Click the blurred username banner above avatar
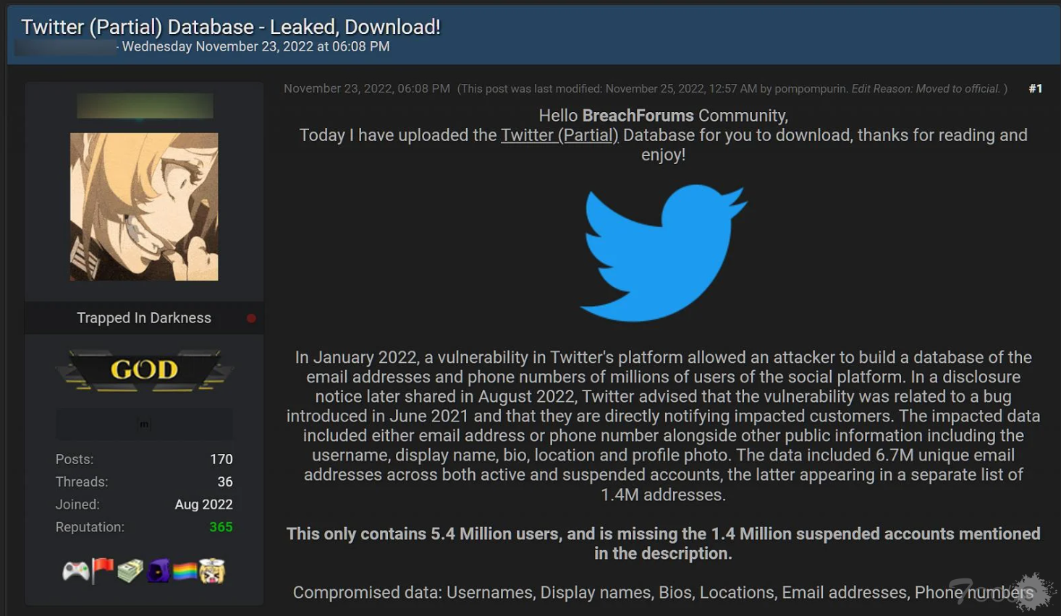 pyautogui.click(x=145, y=106)
